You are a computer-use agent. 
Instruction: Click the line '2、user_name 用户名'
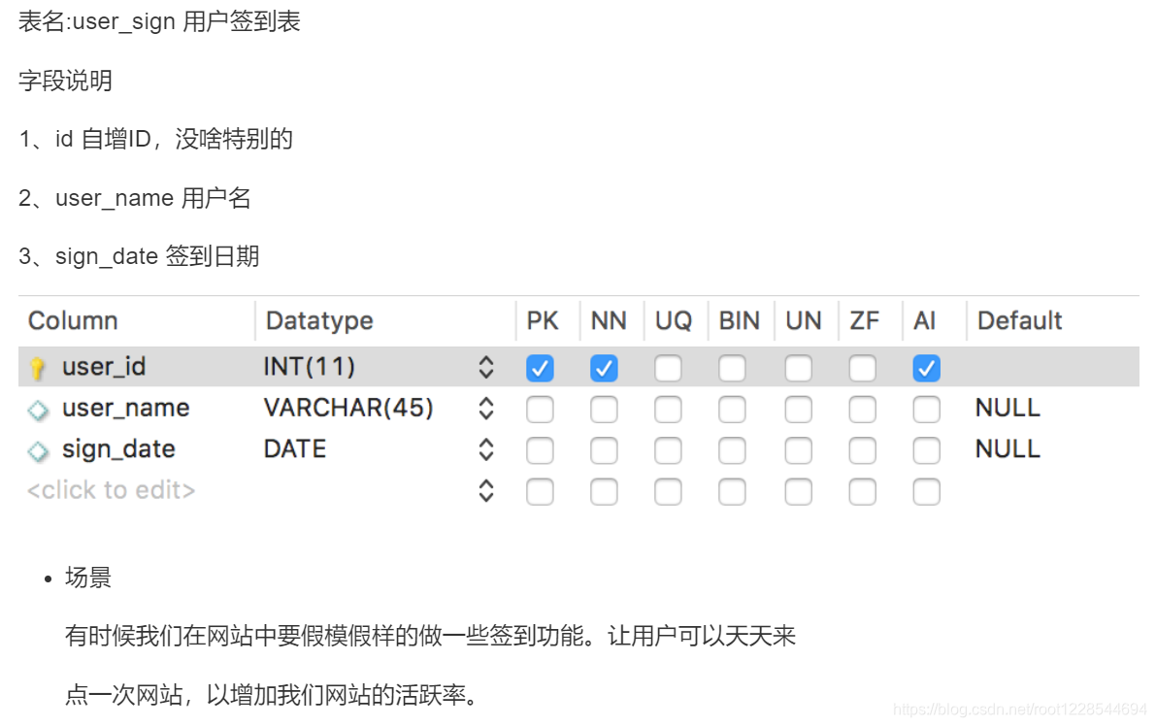[x=135, y=198]
